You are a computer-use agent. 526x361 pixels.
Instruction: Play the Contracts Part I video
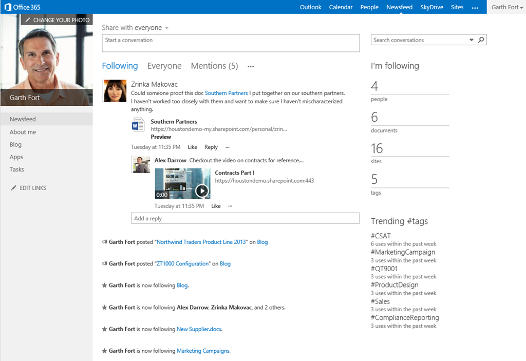201,191
